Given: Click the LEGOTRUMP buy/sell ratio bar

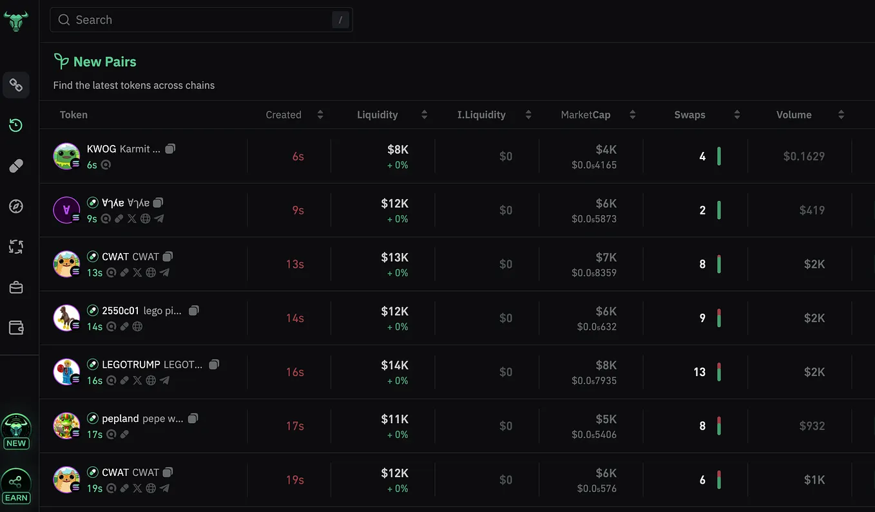Looking at the screenshot, I should (719, 372).
